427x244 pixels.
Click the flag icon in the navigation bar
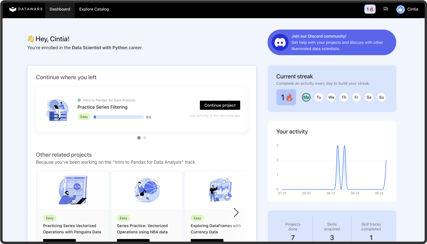386,9
